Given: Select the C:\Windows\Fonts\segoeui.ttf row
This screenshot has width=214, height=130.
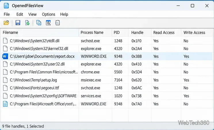Looking at the screenshot, I should tap(106, 88).
